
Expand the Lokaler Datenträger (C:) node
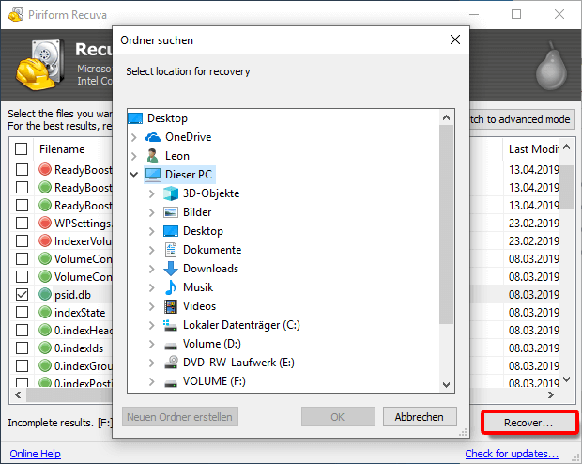tap(151, 325)
